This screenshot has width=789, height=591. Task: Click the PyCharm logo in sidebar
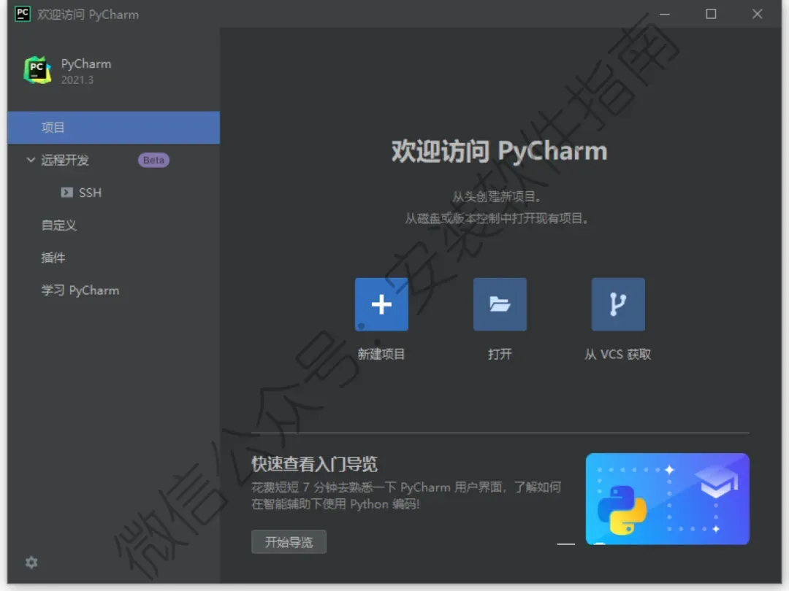37,70
